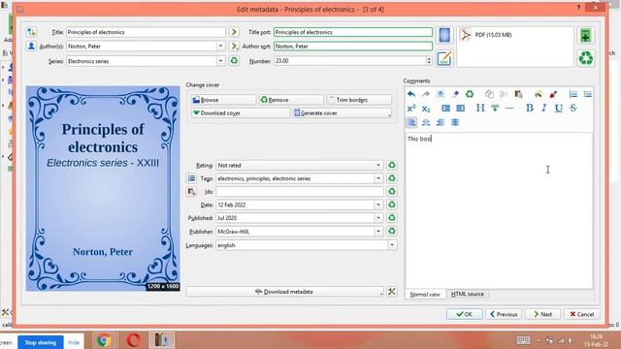This screenshot has height=349, width=621.
Task: Open the manage authors icon
Action: click(x=31, y=46)
